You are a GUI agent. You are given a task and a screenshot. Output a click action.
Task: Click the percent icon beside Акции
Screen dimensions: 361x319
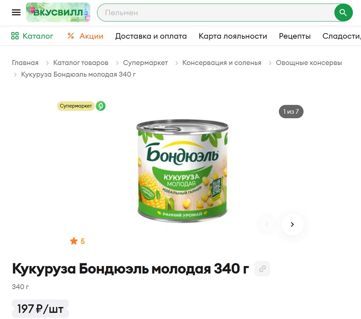71,36
